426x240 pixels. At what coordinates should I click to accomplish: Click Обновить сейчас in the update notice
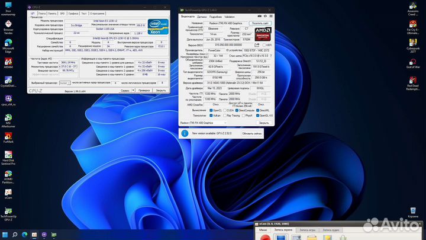coord(252,133)
